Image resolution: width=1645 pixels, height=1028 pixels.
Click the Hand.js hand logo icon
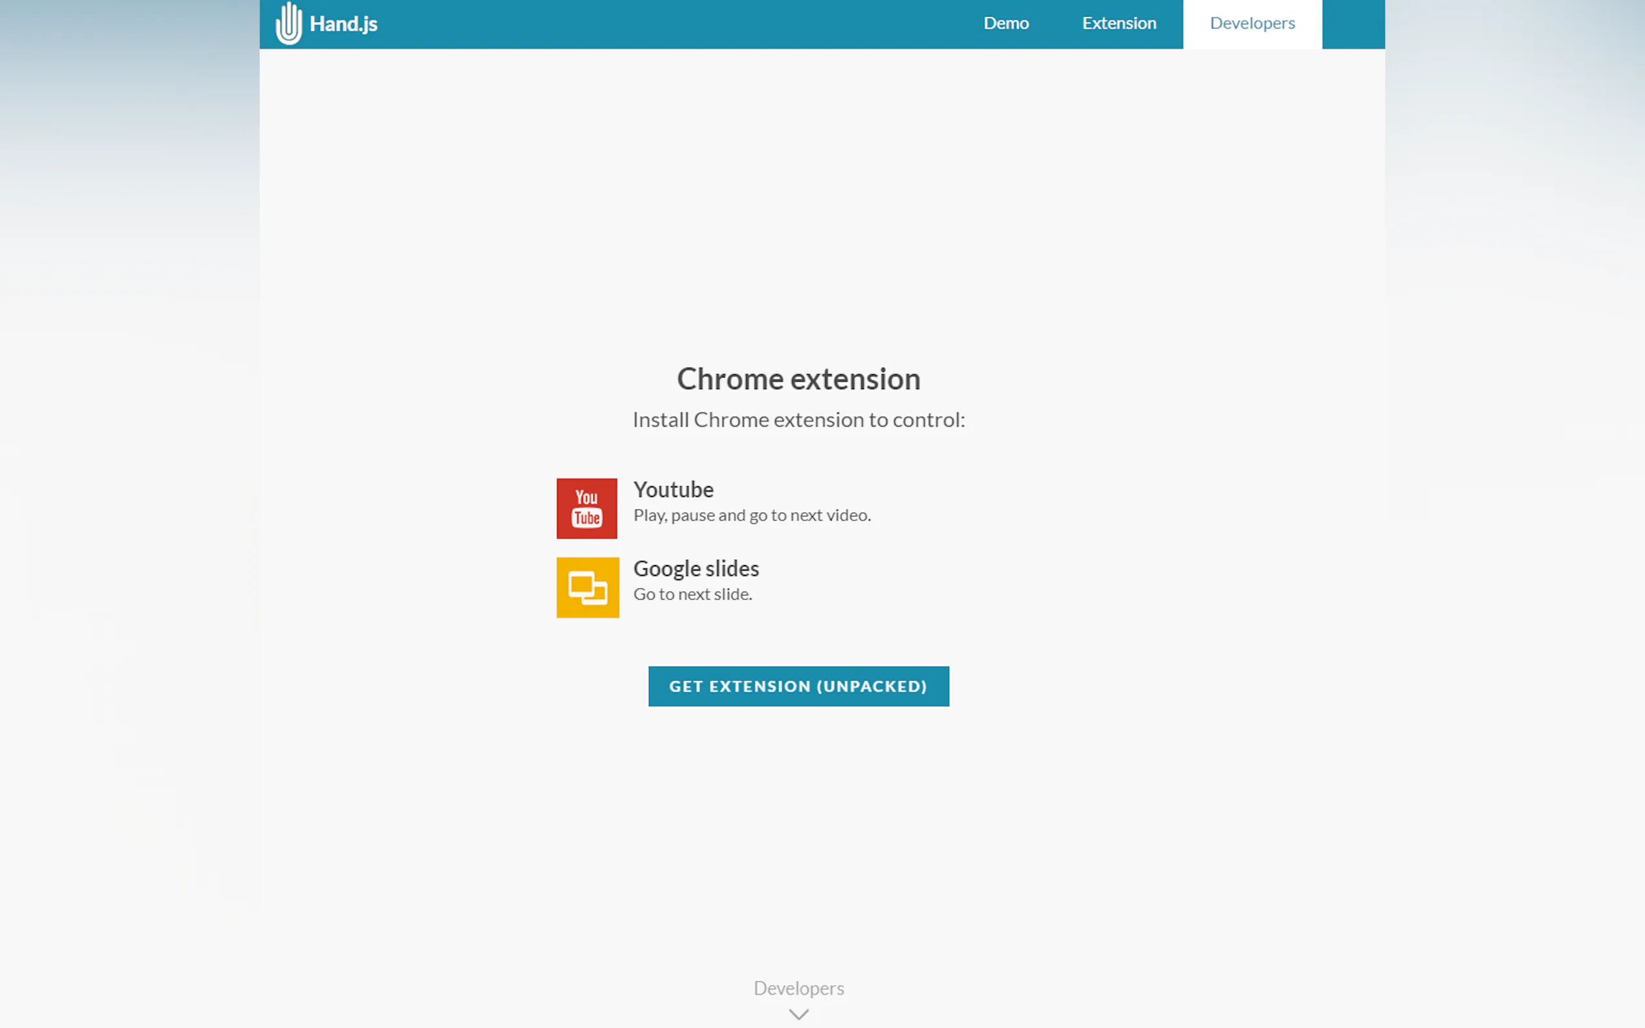pyautogui.click(x=288, y=24)
